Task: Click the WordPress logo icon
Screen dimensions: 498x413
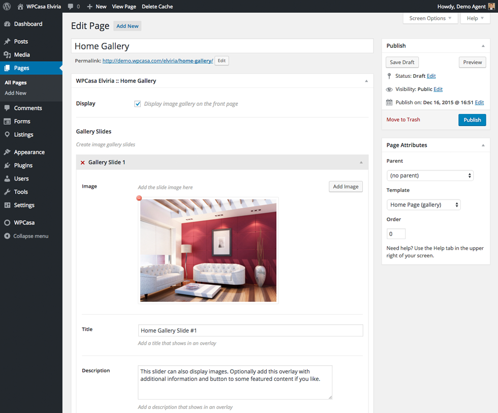Action: tap(7, 7)
